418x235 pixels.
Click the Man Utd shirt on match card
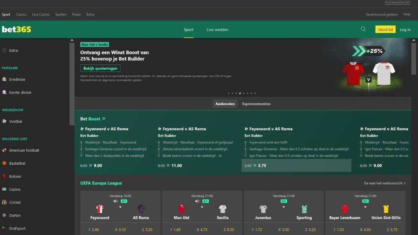pyautogui.click(x=181, y=209)
